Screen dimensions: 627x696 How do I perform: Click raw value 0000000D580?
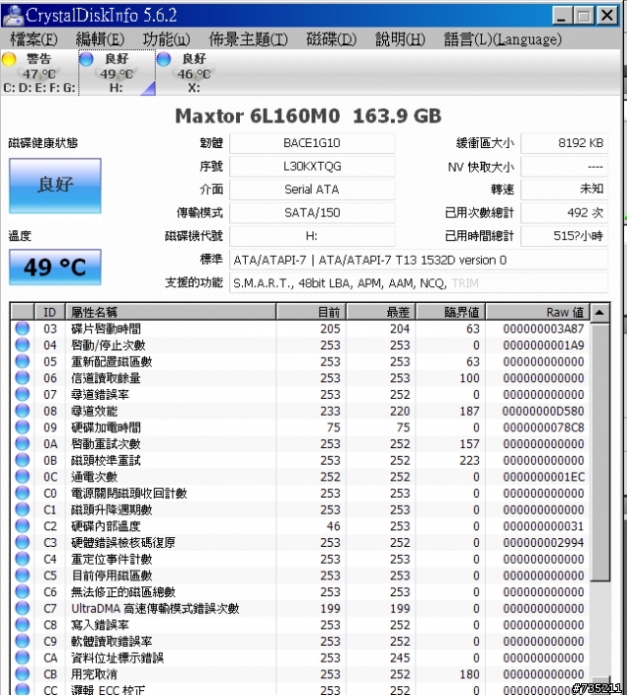[x=544, y=411]
